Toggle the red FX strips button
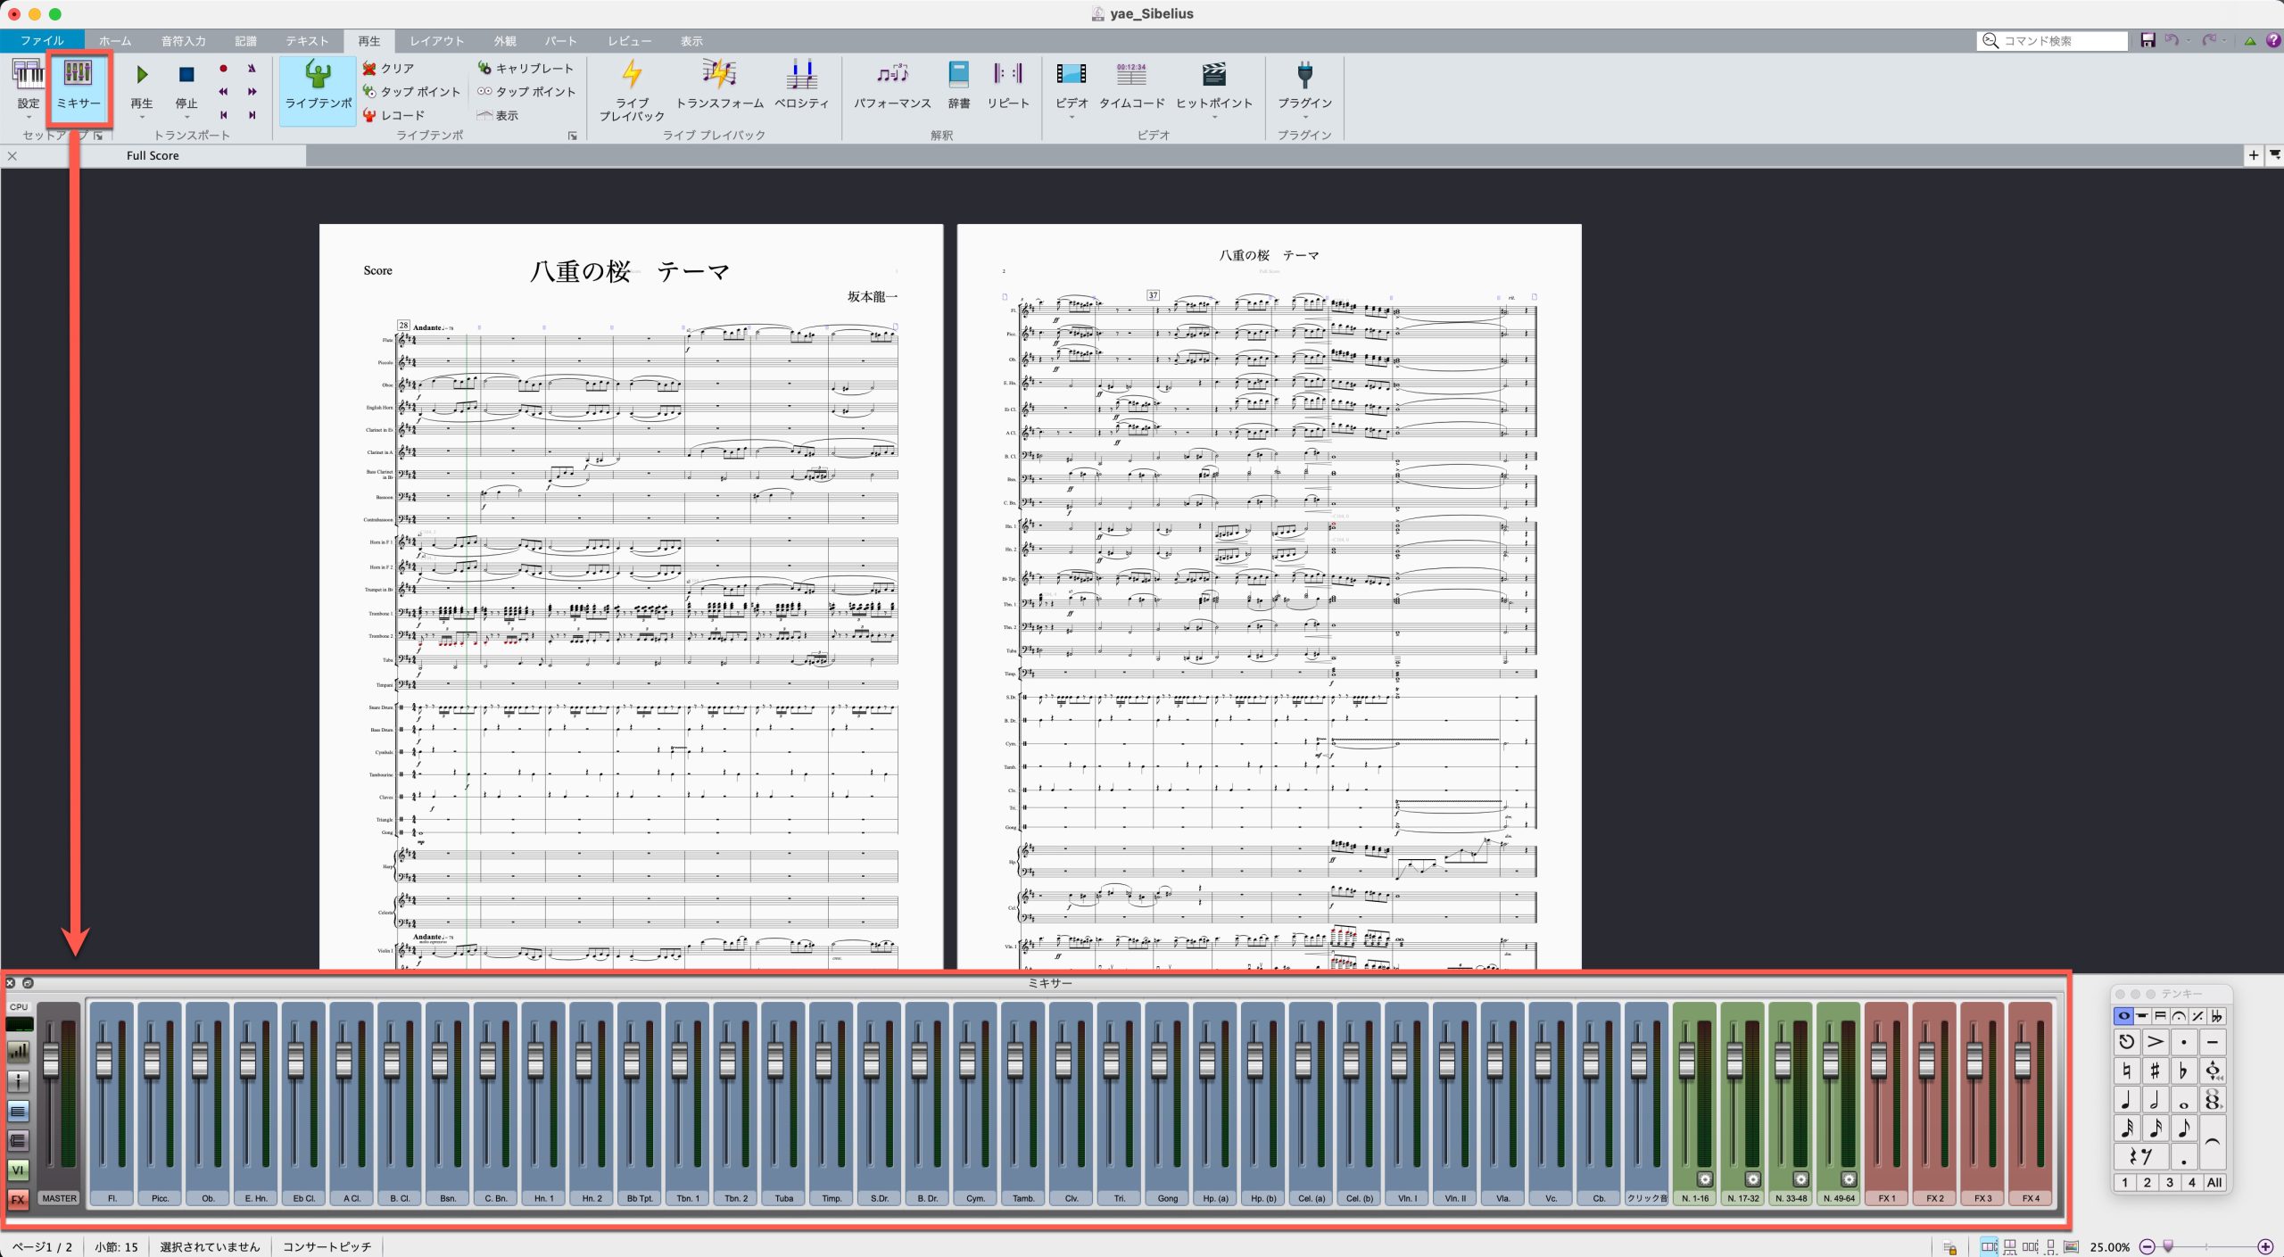Viewport: 2284px width, 1257px height. (x=18, y=1199)
